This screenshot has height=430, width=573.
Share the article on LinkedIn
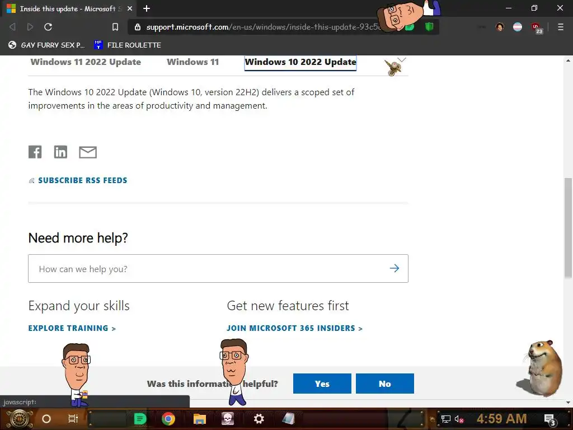point(60,152)
